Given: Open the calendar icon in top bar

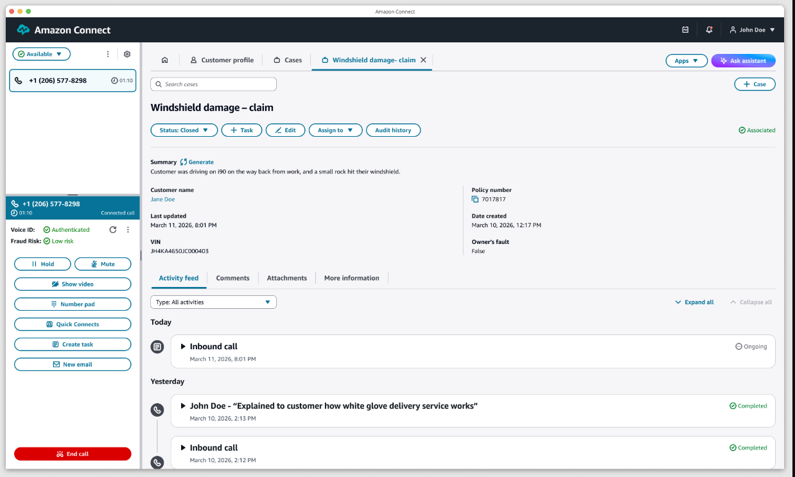Looking at the screenshot, I should coord(685,30).
